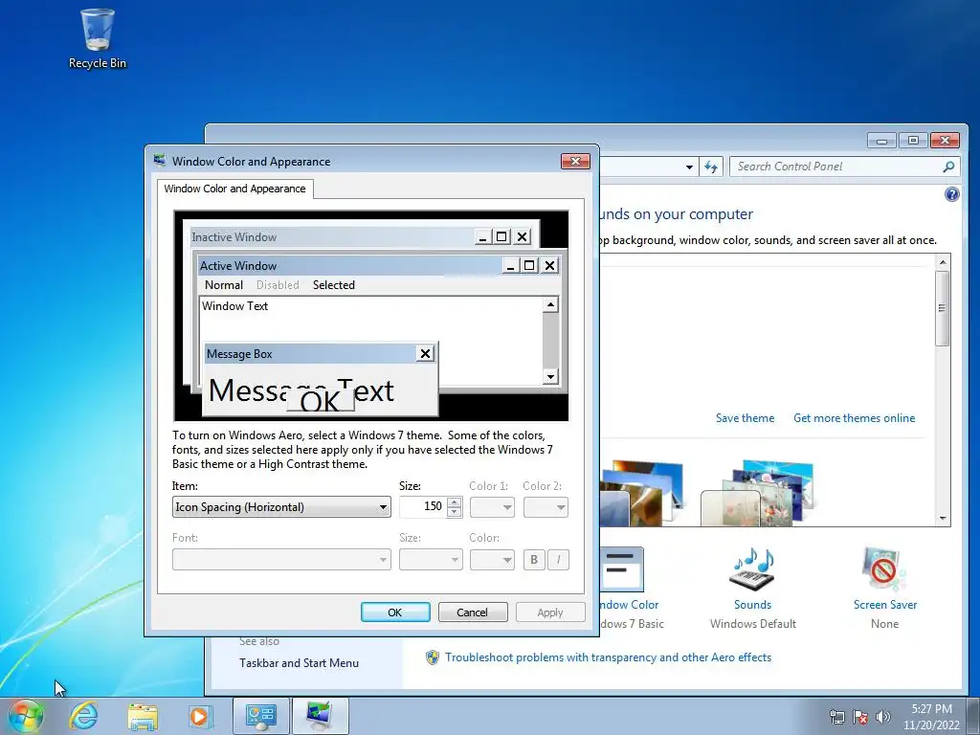Click the shield icon beside Troubleshoot link
The width and height of the screenshot is (980, 735).
[x=432, y=657]
